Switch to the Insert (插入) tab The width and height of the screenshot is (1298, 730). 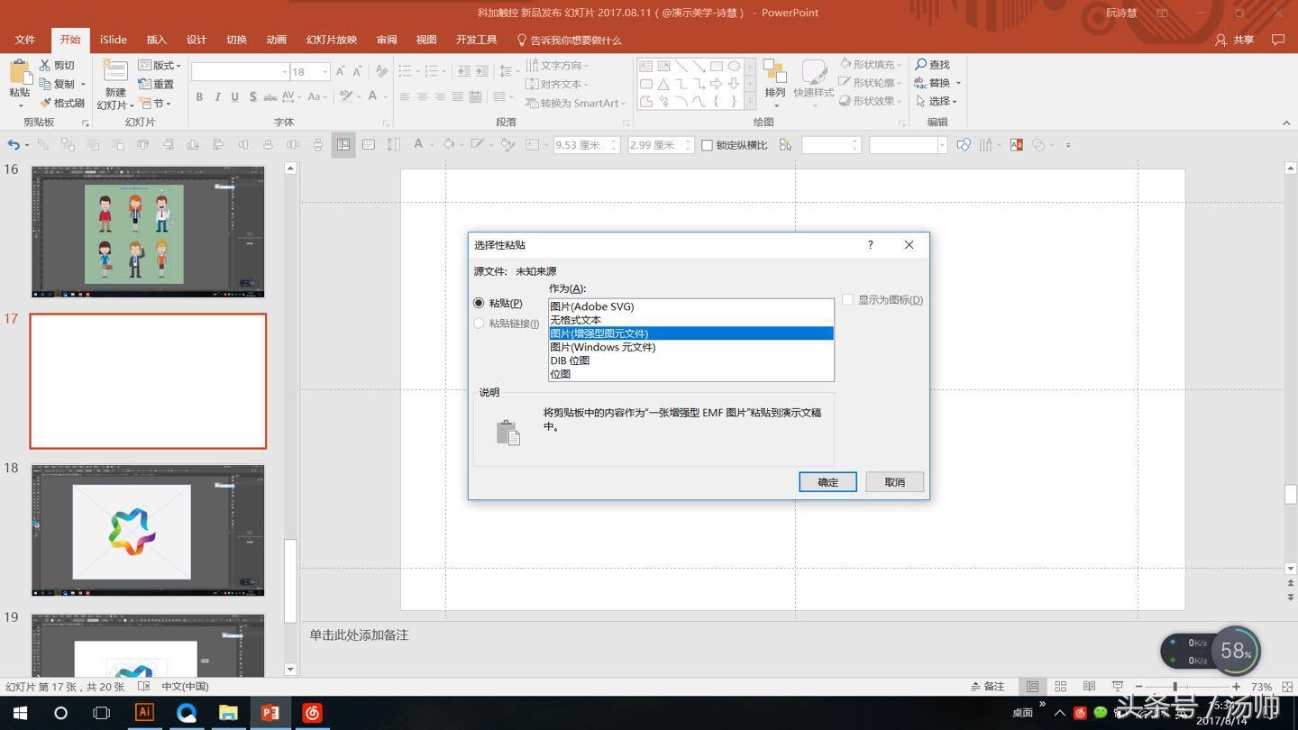click(157, 40)
